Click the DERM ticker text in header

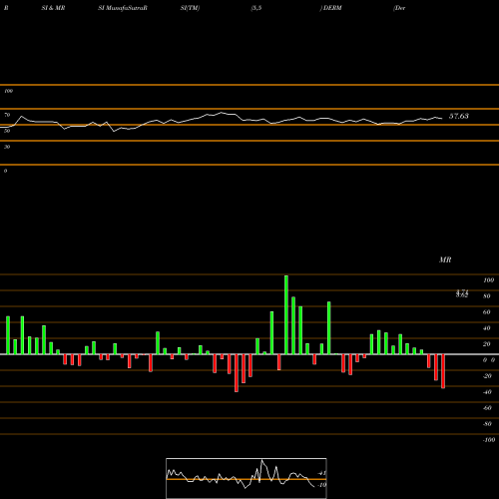coord(332,8)
